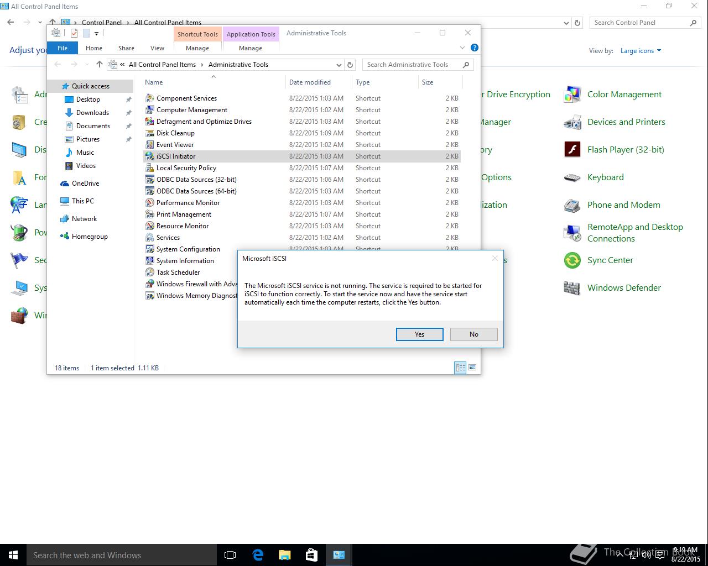Screen dimensions: 708x566
Task: Open Devices and Printers in Control Panel
Action: pyautogui.click(x=614, y=122)
